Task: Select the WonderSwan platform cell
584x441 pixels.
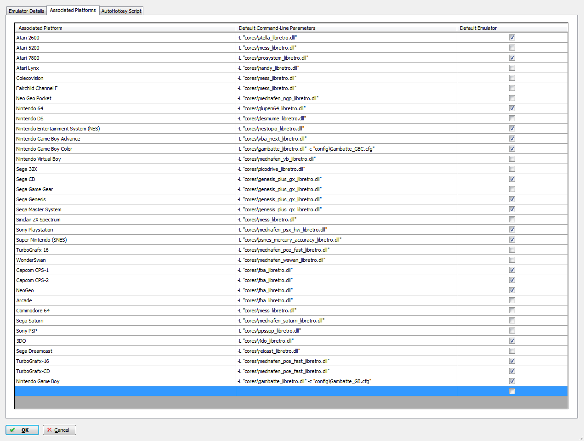Action: tap(125, 260)
